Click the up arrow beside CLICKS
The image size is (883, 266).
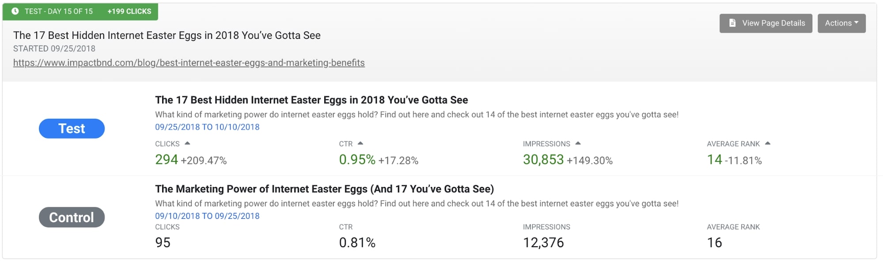[187, 144]
